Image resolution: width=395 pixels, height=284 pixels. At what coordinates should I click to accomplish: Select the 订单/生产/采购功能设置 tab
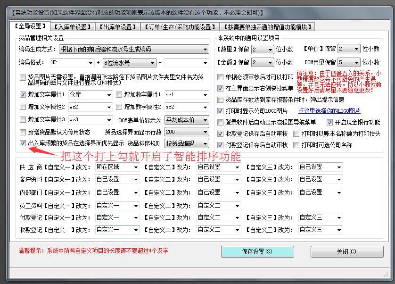tap(178, 26)
